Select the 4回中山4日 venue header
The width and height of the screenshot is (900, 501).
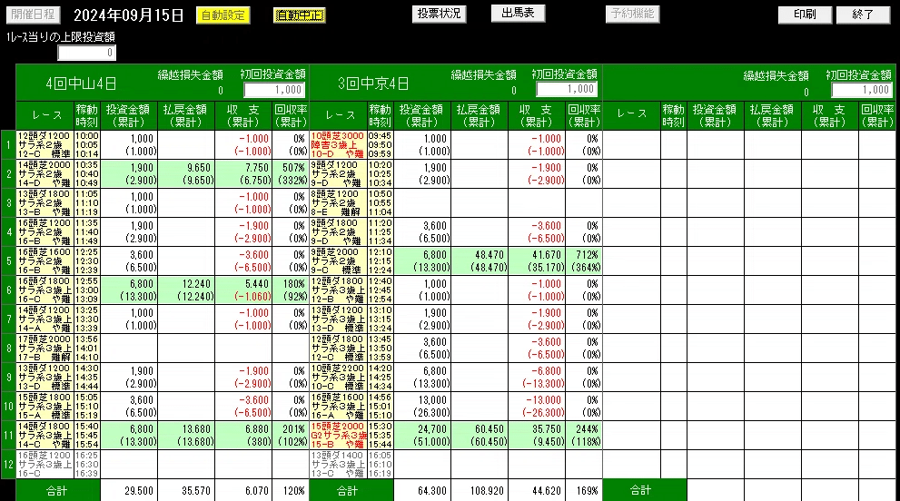coord(81,83)
